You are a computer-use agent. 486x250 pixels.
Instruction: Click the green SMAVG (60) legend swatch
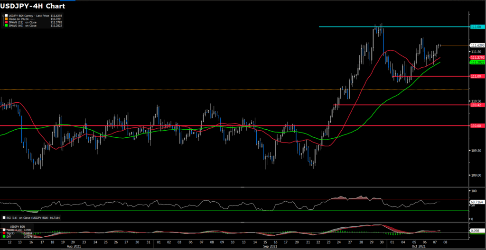tap(6, 26)
